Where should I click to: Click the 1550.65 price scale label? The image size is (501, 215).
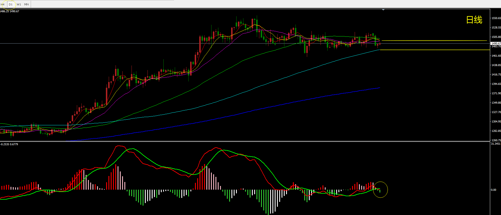click(496, 18)
